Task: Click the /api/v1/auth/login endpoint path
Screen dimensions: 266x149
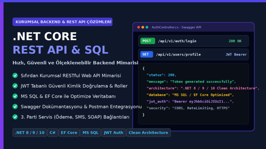Action: (177, 41)
